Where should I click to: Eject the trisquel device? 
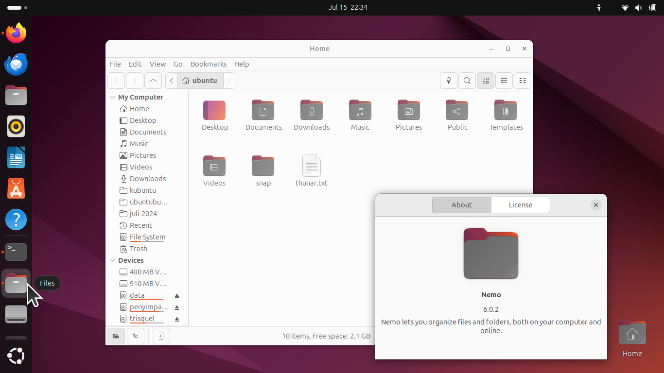click(x=177, y=319)
